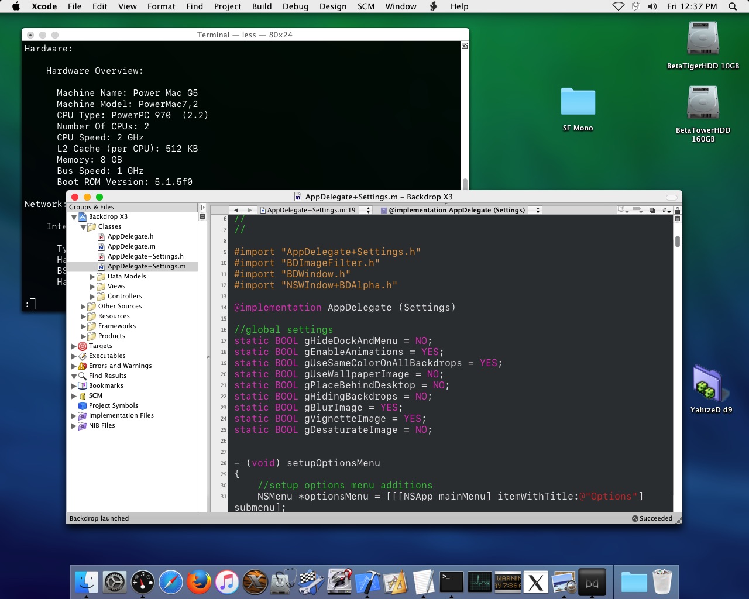
Task: Open the Downloads folder in dock
Action: pos(634,582)
